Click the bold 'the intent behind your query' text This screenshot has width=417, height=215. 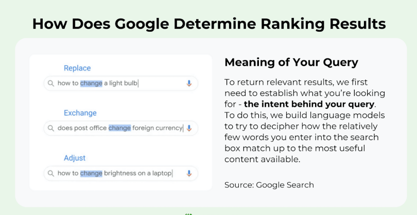point(309,105)
